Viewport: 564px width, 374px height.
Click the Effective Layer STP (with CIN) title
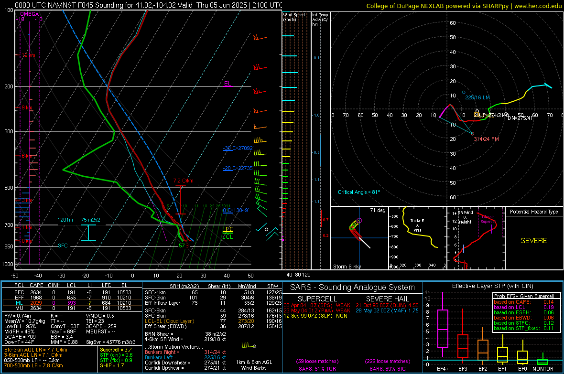pos(493,286)
